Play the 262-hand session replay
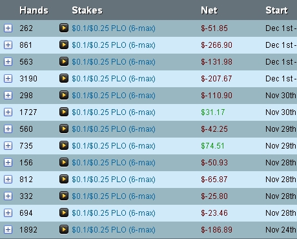 pyautogui.click(x=64, y=28)
